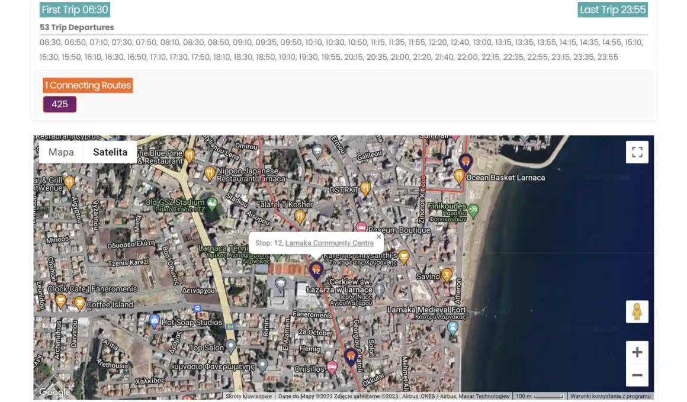Open Warunki korzystania z programu link
This screenshot has width=687, height=402.
click(610, 396)
